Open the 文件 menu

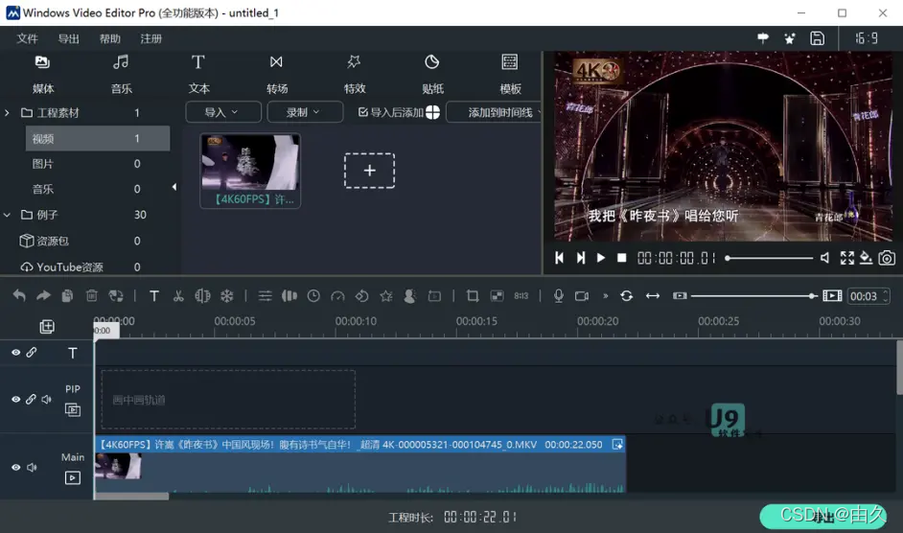coord(27,38)
